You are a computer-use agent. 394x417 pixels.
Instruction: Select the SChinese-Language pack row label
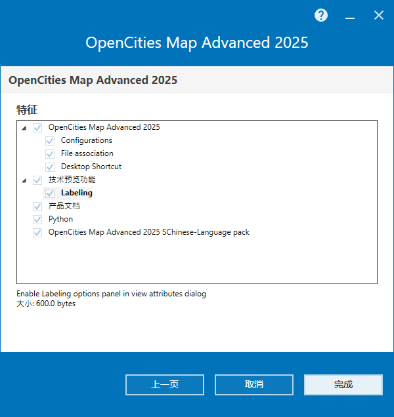(148, 232)
